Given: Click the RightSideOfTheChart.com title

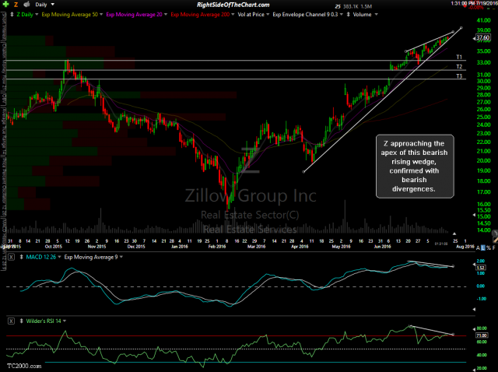Looking at the screenshot, I should (x=233, y=5).
